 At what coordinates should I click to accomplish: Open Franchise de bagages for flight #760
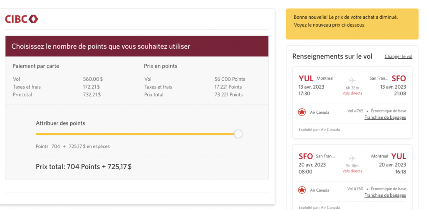[385, 195]
